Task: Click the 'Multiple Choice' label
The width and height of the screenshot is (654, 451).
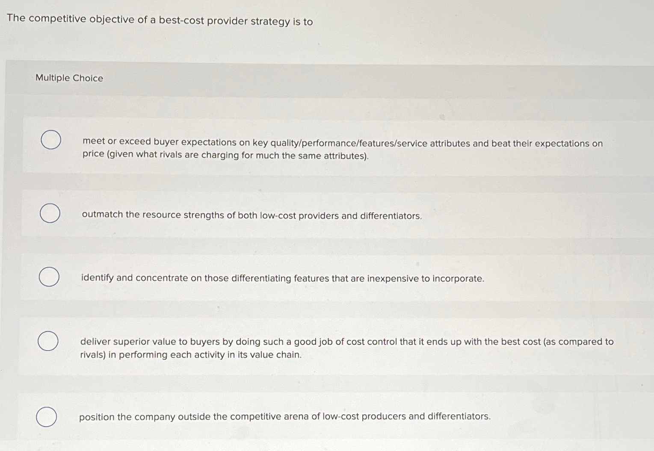Action: [69, 78]
